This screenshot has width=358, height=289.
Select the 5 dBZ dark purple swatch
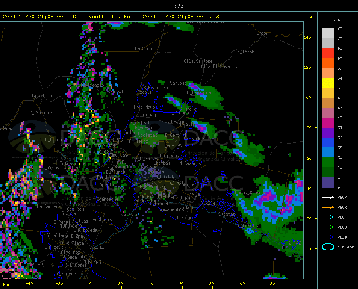(328, 182)
